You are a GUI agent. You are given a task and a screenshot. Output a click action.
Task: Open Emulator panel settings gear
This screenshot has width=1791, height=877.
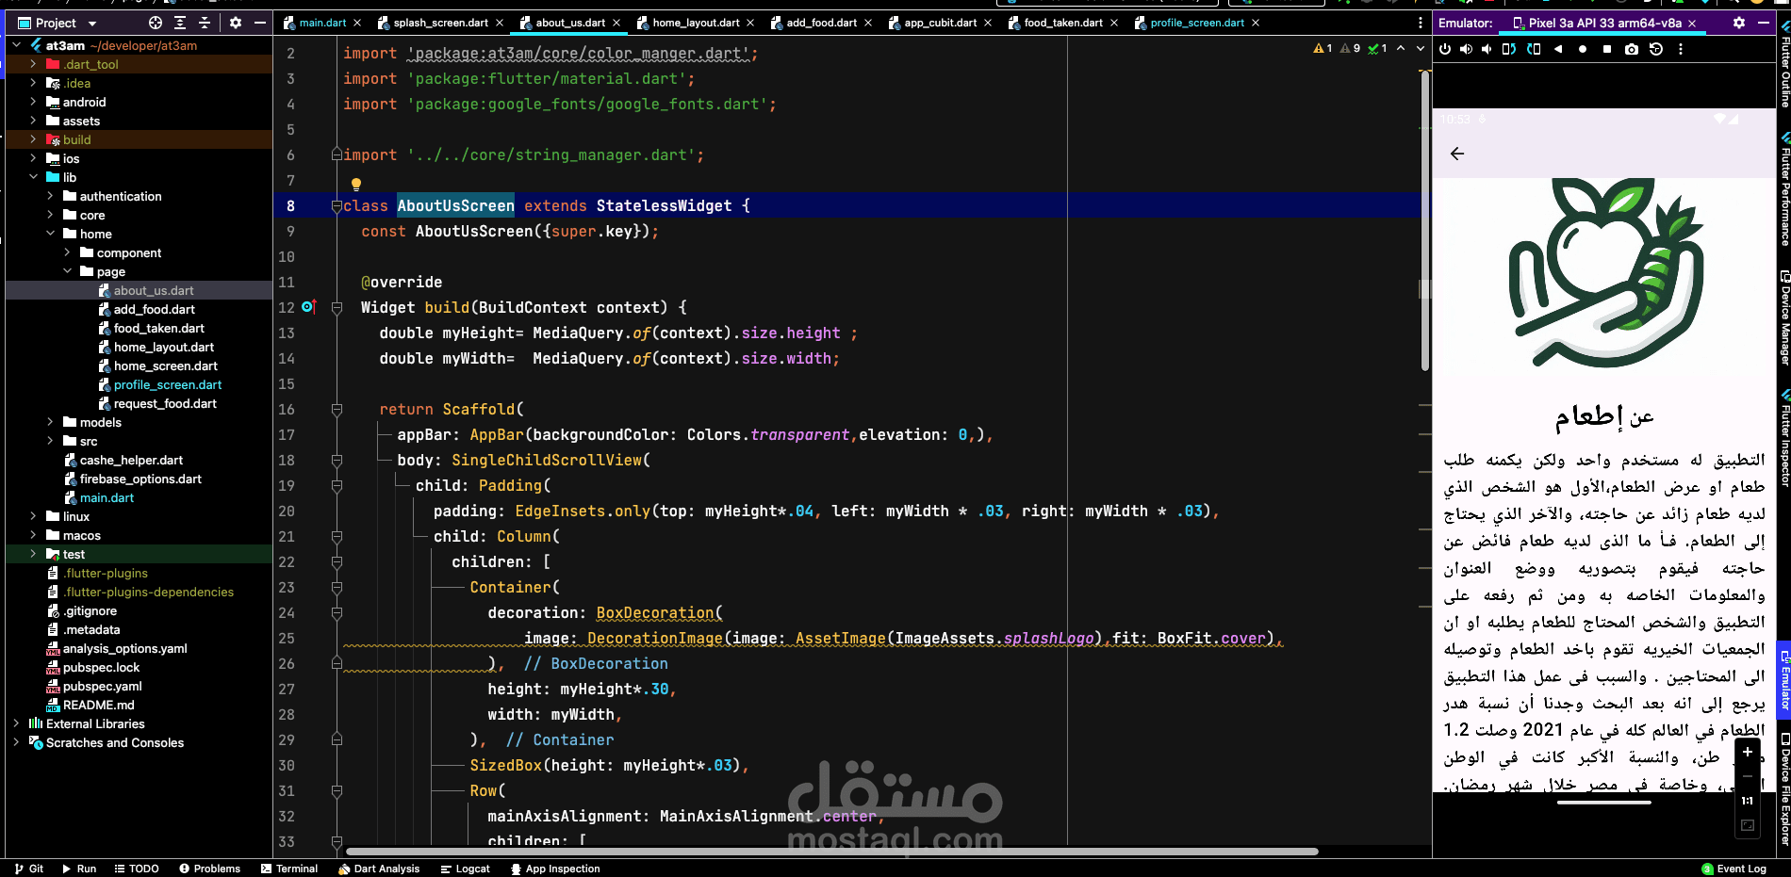coord(1739,23)
